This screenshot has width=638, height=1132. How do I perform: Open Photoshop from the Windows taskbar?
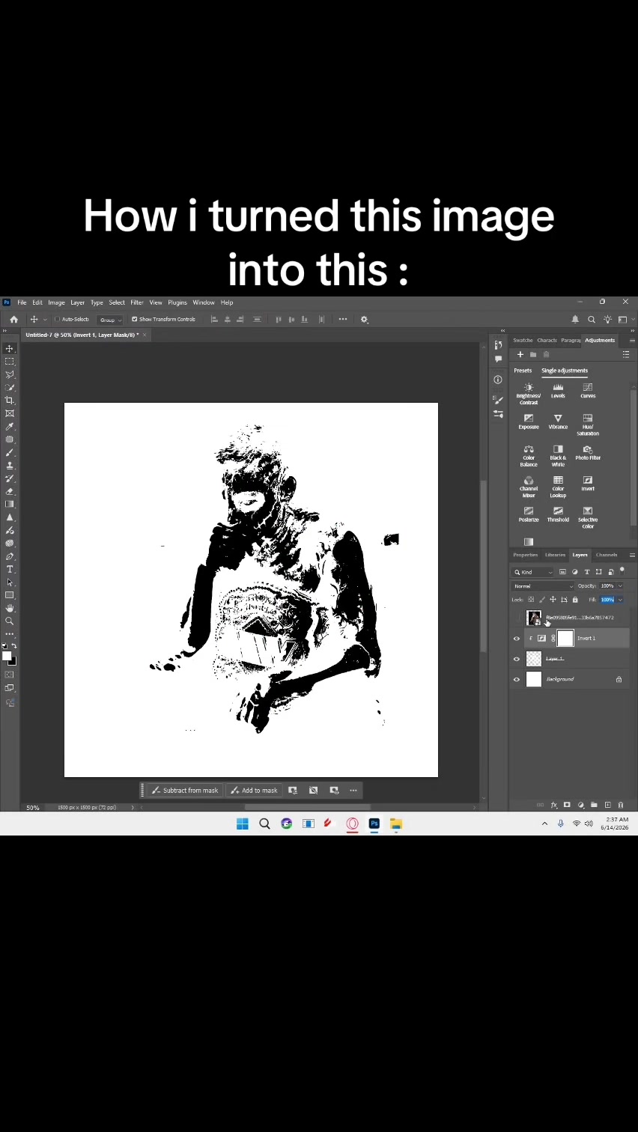374,824
